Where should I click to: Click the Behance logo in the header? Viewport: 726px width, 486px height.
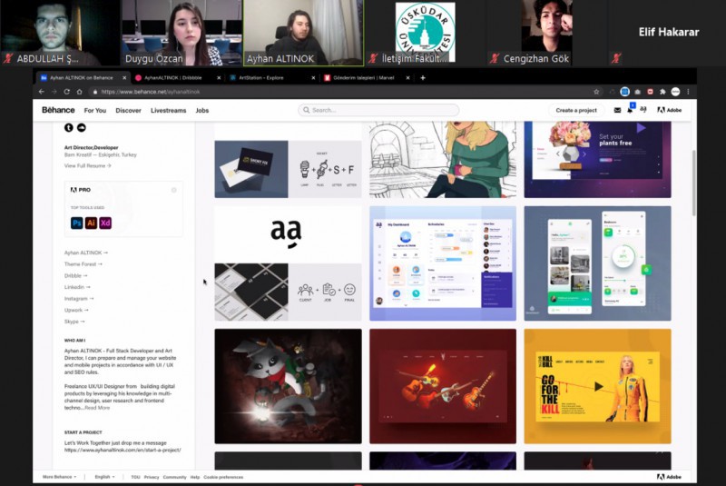click(58, 110)
